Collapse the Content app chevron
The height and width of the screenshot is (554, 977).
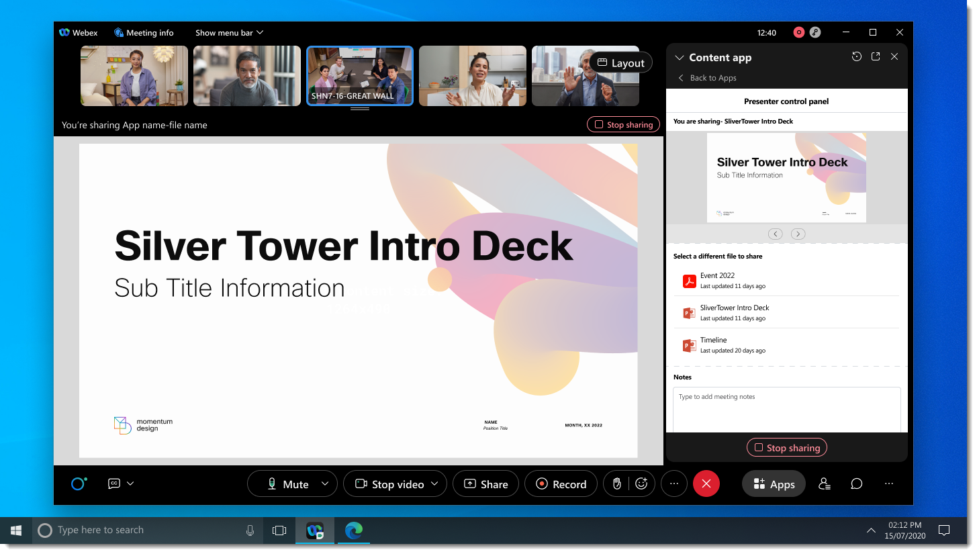click(x=679, y=58)
